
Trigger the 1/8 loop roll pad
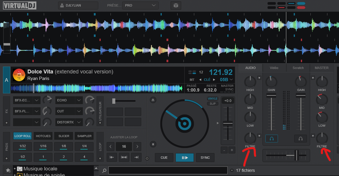coord(64,146)
